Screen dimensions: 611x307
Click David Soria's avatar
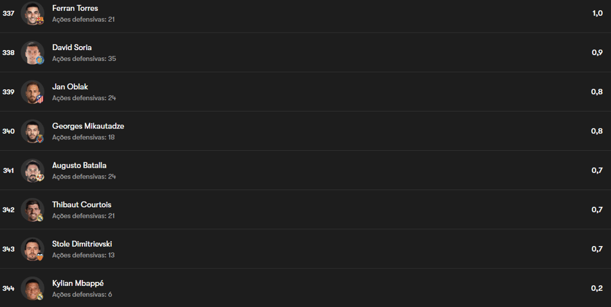32,53
